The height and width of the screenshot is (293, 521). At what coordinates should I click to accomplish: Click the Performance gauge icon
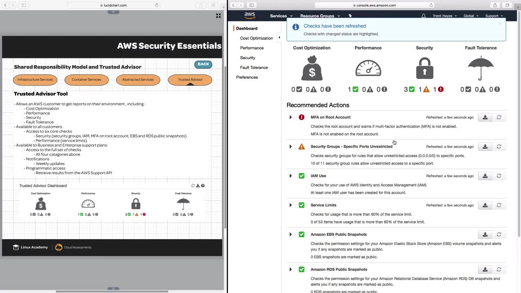click(368, 68)
